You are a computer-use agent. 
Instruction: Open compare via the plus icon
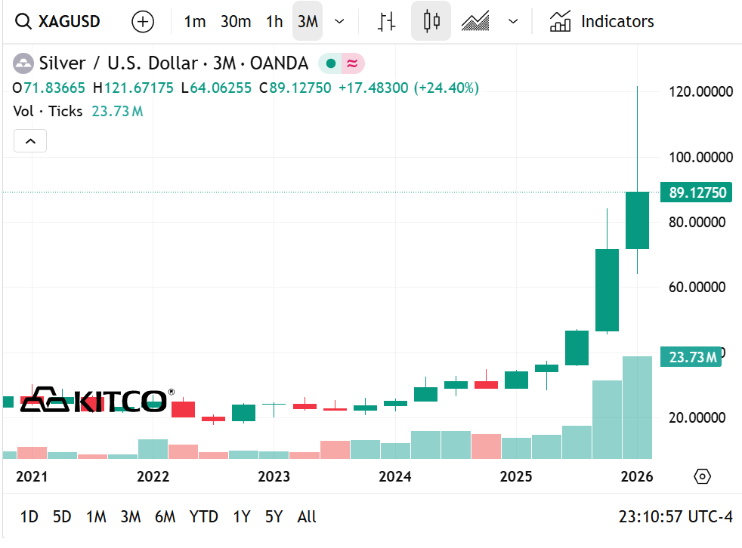click(142, 21)
